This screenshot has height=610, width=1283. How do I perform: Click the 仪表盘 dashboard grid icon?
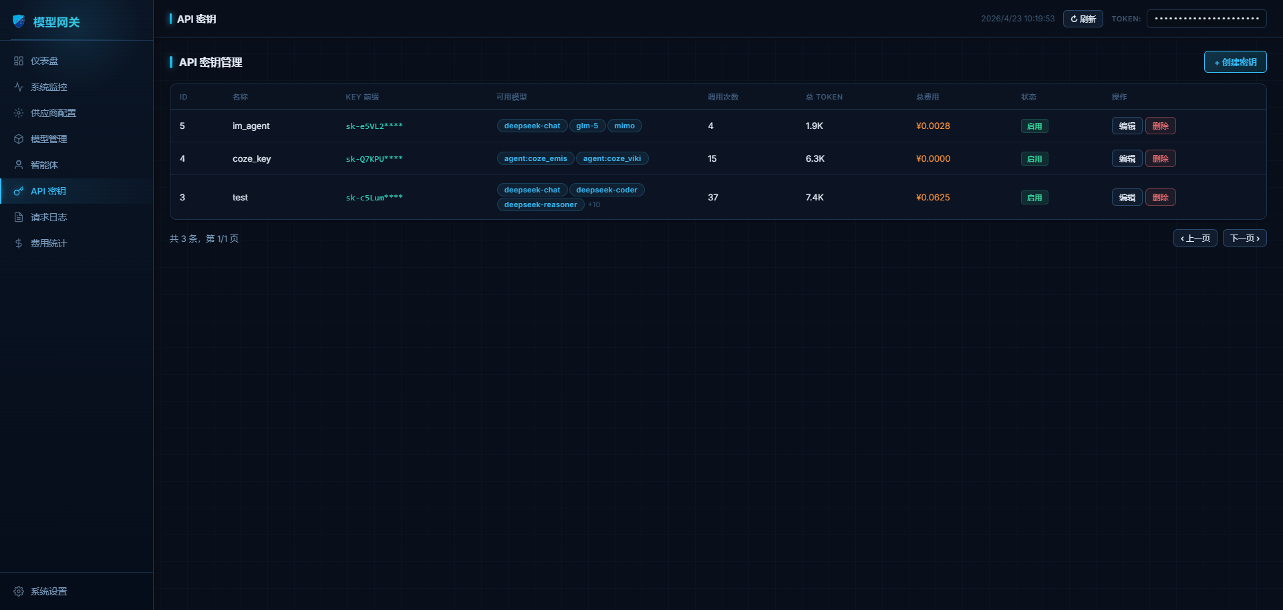pyautogui.click(x=19, y=61)
